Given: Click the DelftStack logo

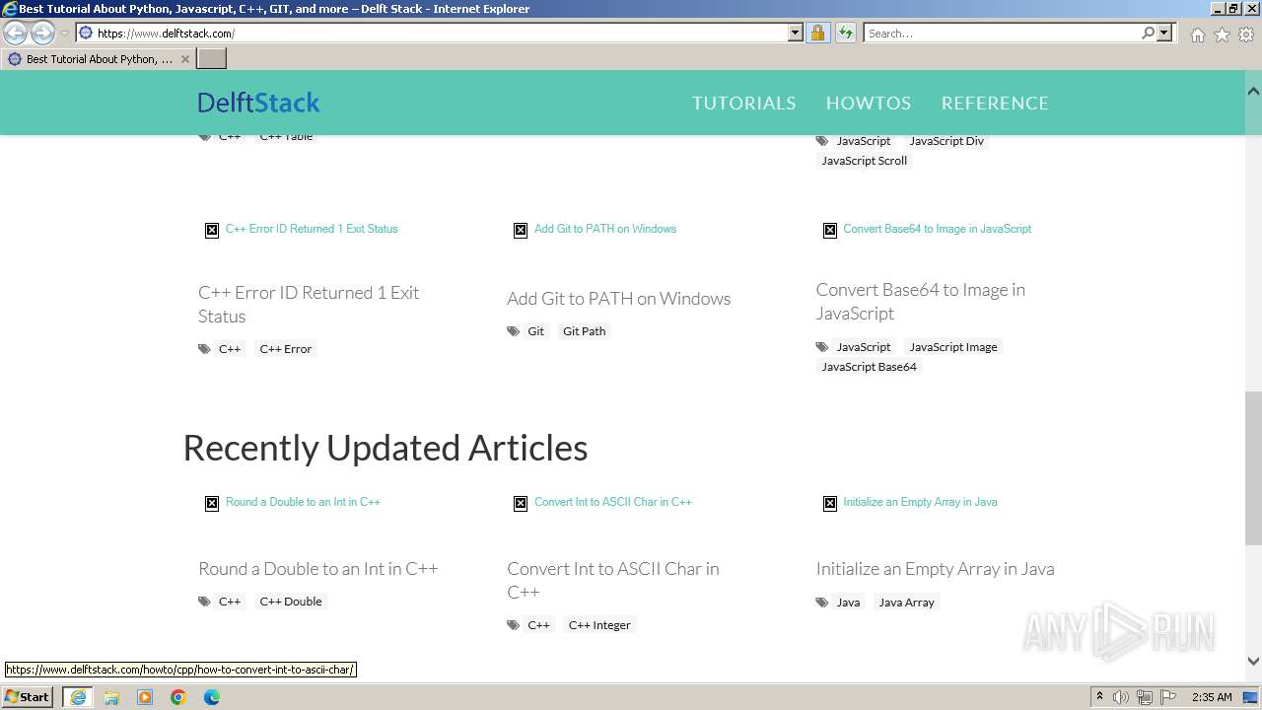Looking at the screenshot, I should pyautogui.click(x=258, y=103).
